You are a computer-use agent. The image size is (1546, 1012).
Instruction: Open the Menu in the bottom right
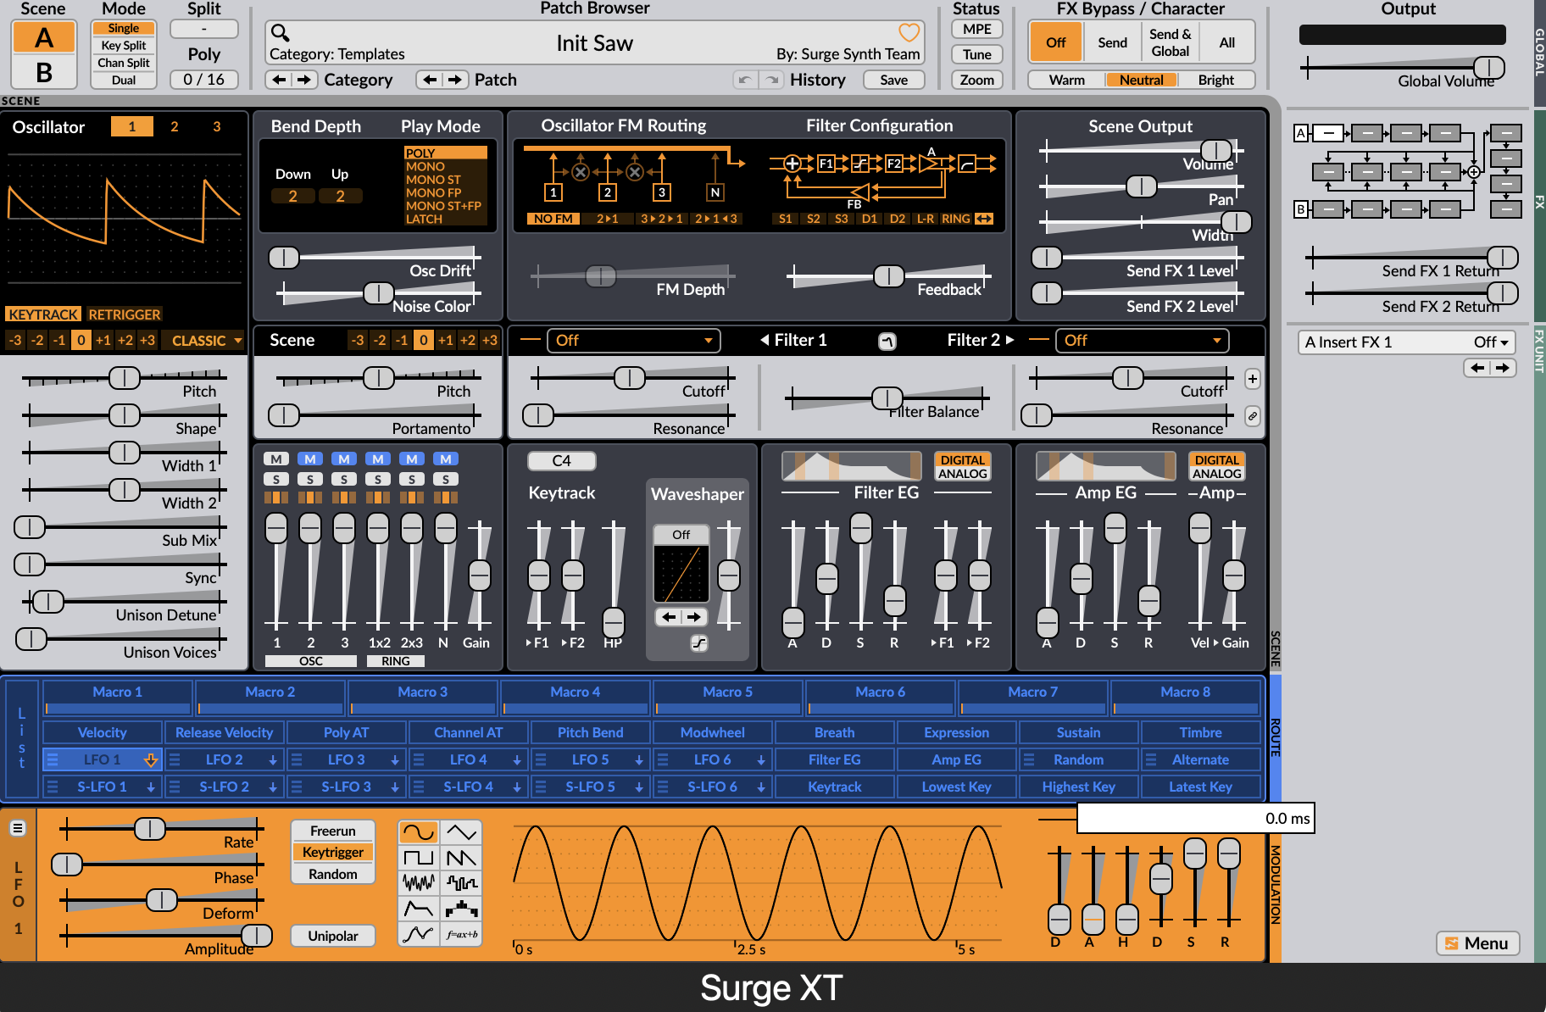click(x=1477, y=943)
